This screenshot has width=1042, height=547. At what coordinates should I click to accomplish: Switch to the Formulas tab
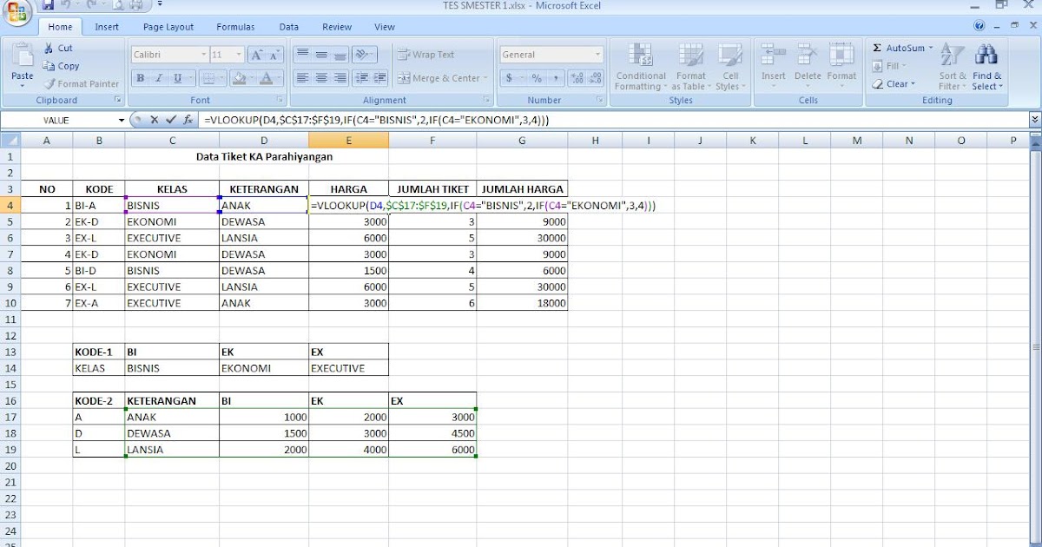point(235,27)
